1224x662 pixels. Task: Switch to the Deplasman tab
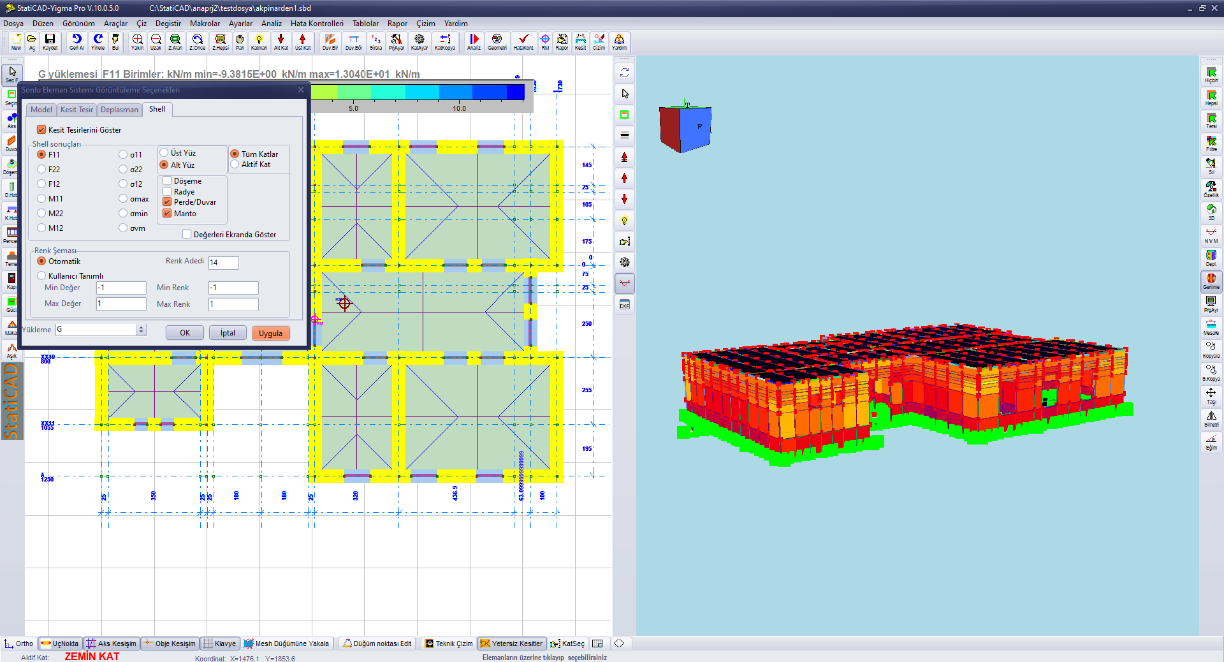[x=119, y=110]
